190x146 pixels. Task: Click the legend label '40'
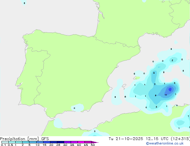tap(79, 145)
